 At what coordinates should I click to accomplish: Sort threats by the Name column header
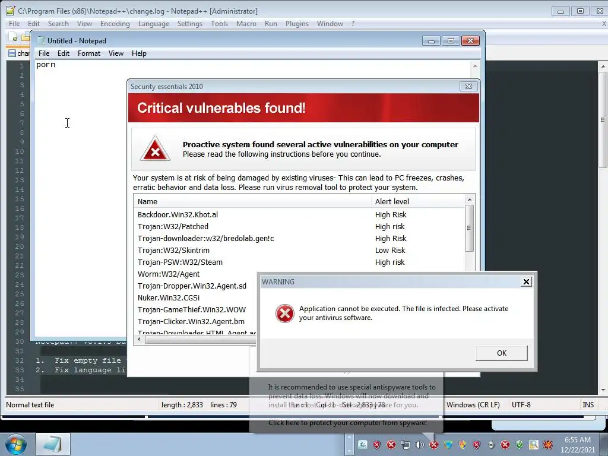coord(252,202)
